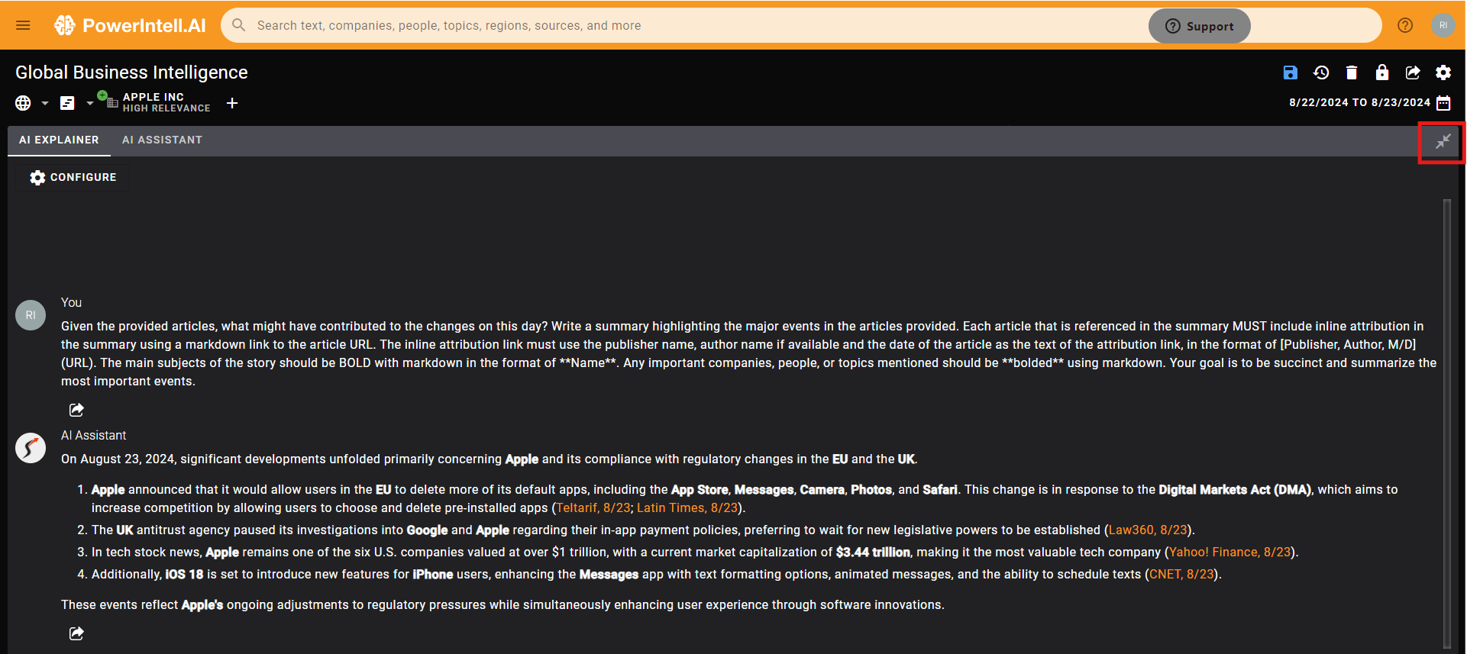1467x654 pixels.
Task: Click the AI Assistant avatar icon
Action: pyautogui.click(x=31, y=448)
